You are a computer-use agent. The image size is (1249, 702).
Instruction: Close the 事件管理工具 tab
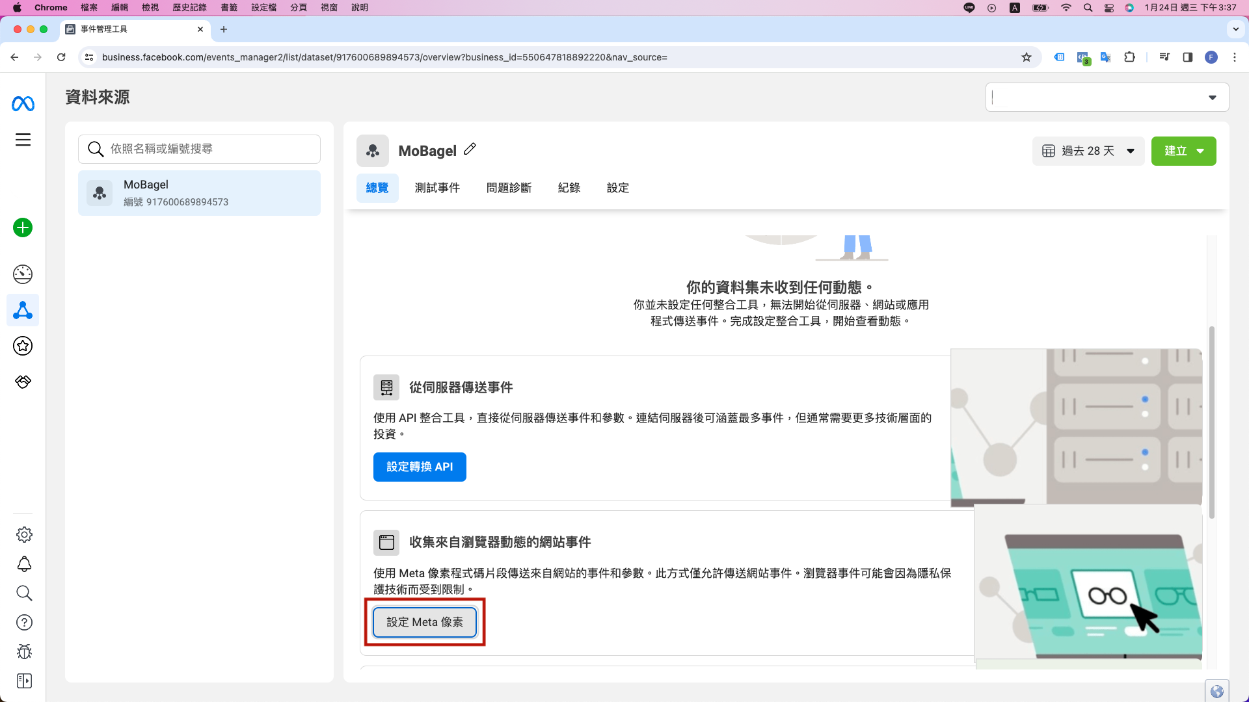[200, 29]
